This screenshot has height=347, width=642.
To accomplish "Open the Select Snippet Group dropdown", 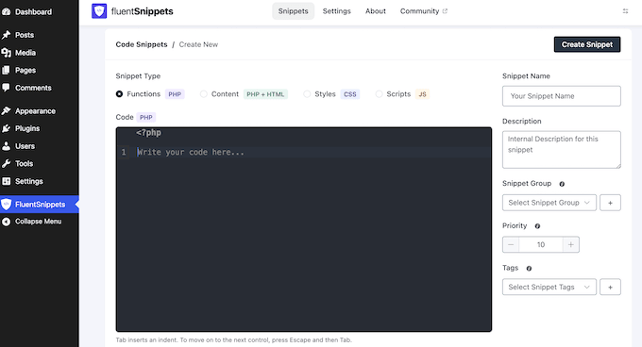I will 549,203.
